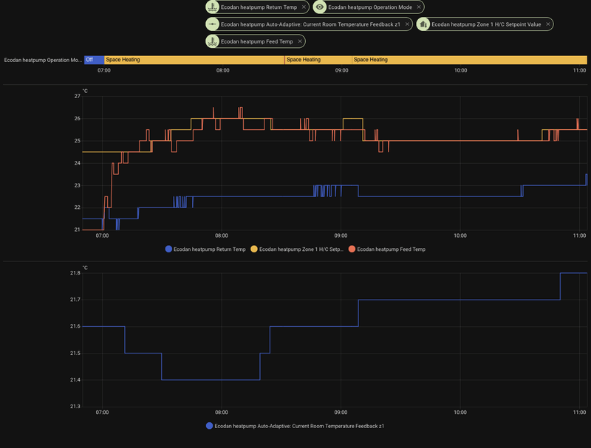Click the Return Temp chip water-thermometer icon
The width and height of the screenshot is (591, 448).
[213, 7]
